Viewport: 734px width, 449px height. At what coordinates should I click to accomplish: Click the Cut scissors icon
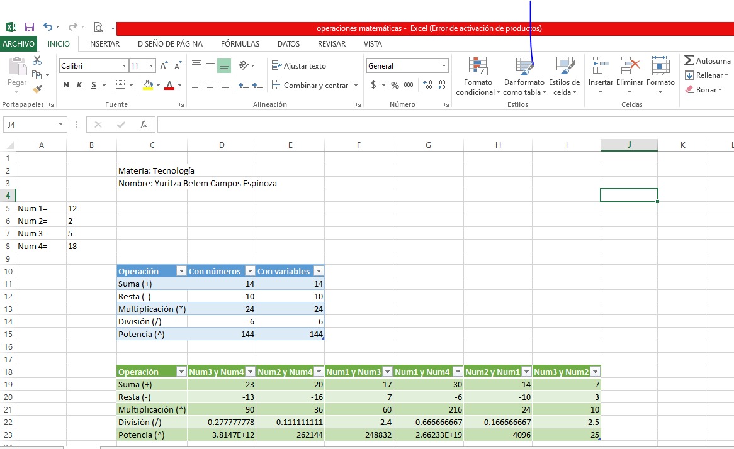tap(37, 60)
